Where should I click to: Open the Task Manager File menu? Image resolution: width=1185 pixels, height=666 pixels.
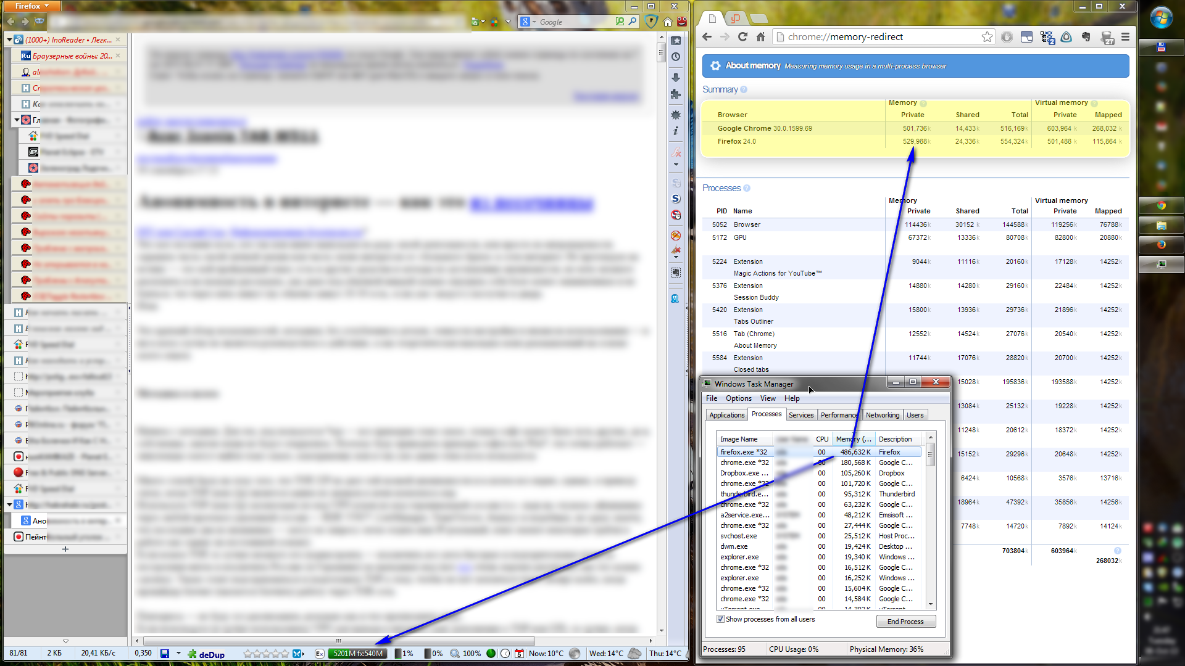tap(712, 398)
